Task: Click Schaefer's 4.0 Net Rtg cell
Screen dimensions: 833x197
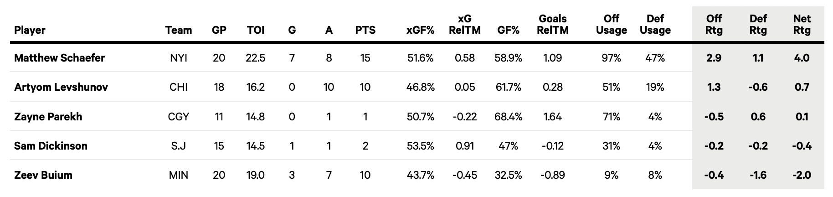Action: [802, 58]
